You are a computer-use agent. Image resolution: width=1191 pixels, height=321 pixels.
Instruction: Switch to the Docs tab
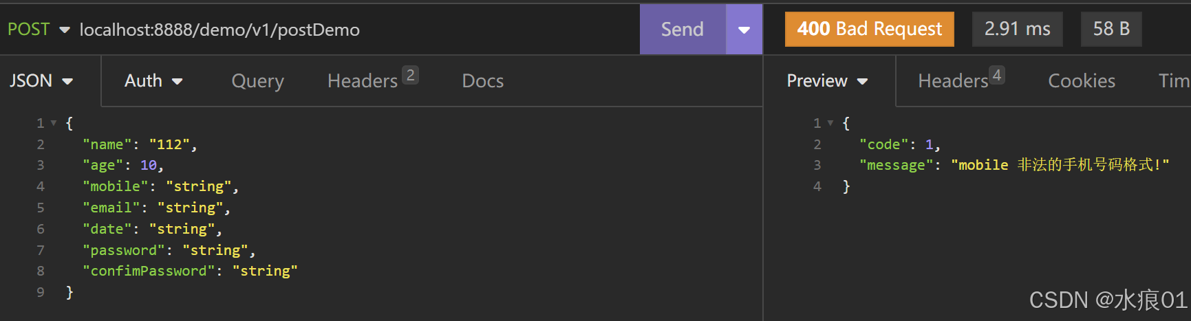click(482, 81)
